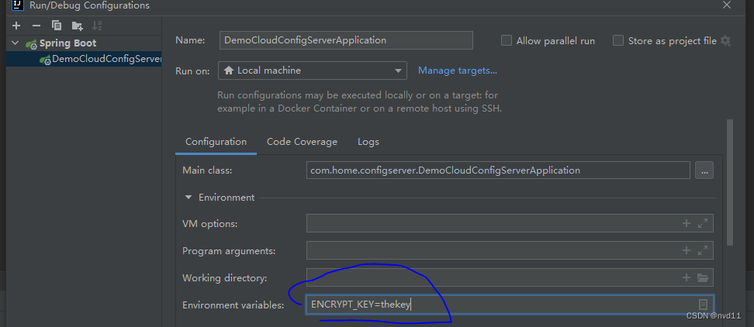754x327 pixels.
Task: Expand the VM options field editor
Action: (x=703, y=223)
